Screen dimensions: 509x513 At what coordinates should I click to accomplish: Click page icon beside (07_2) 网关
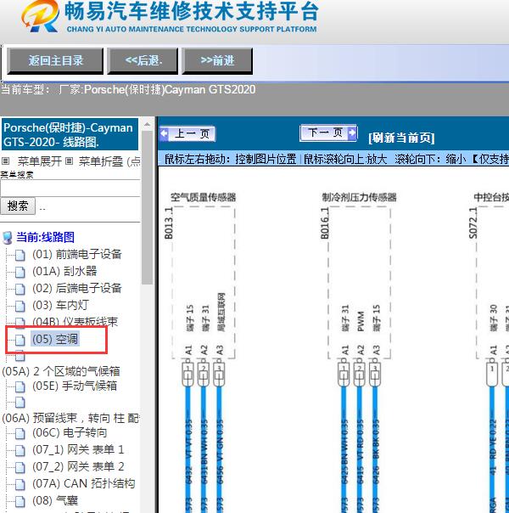coord(20,468)
